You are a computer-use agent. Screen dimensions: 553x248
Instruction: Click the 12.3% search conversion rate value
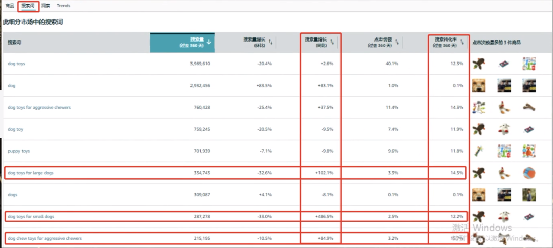457,64
